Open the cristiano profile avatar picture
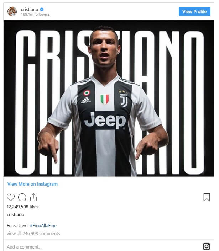Image resolution: width=219 pixels, height=251 pixels. [12, 11]
